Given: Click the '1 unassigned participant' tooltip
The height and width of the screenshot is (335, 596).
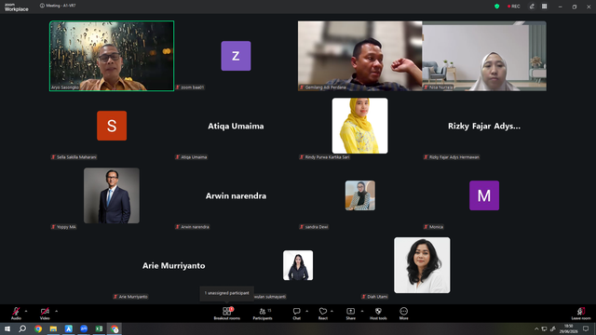Looking at the screenshot, I should (x=227, y=293).
